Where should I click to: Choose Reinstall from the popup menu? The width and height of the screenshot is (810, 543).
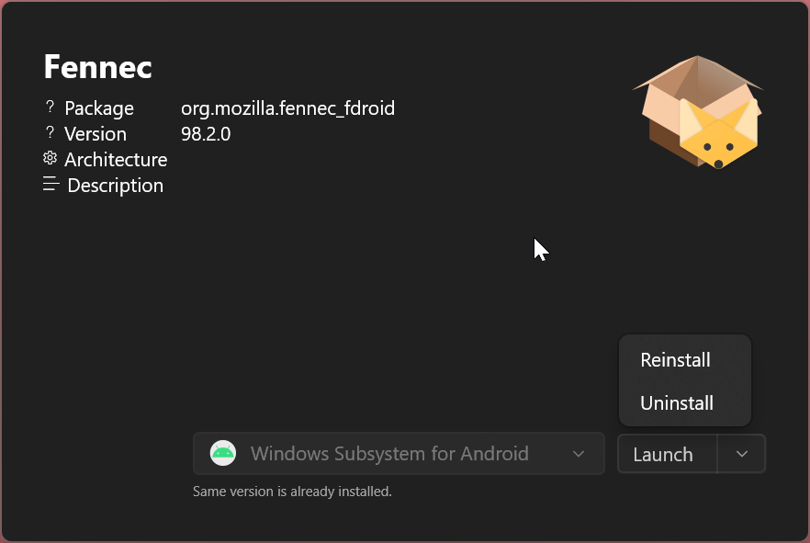point(675,360)
